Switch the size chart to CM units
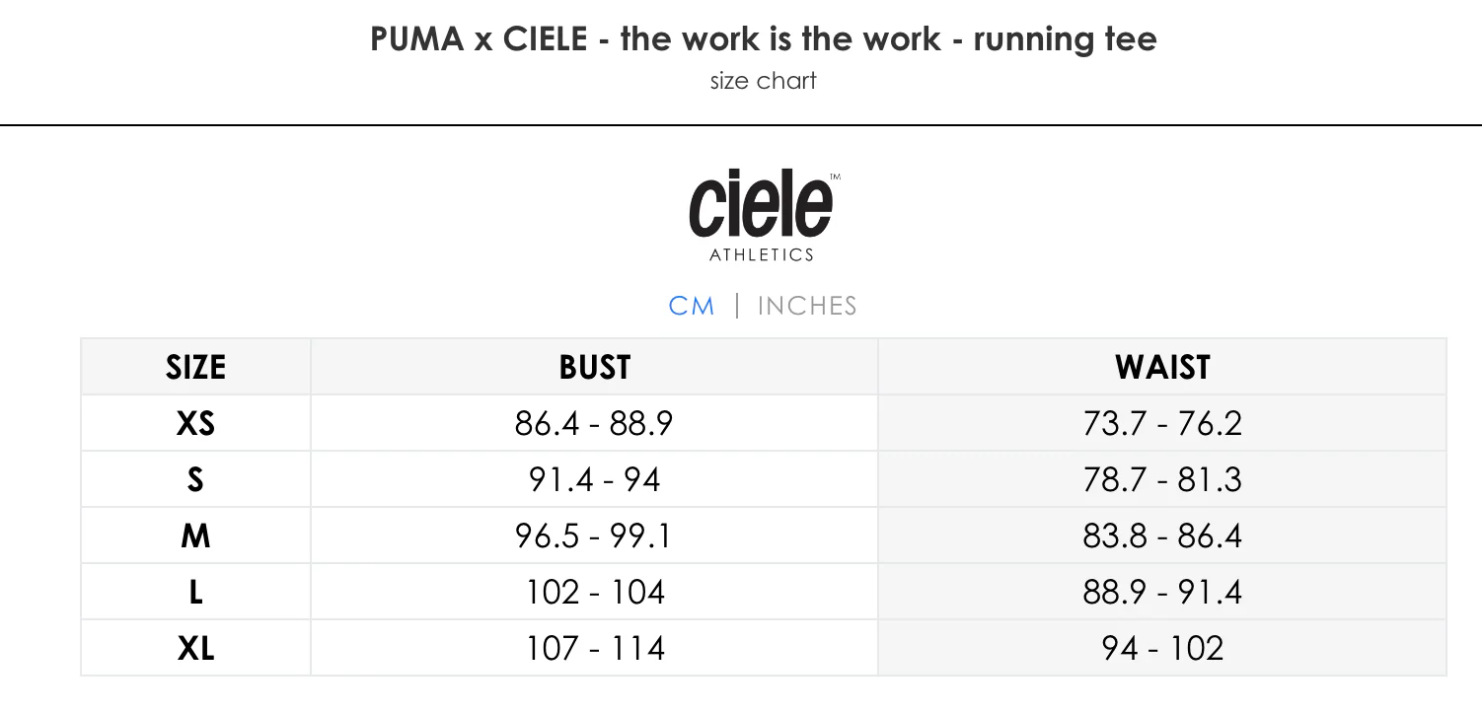Image resolution: width=1482 pixels, height=714 pixels. point(691,306)
